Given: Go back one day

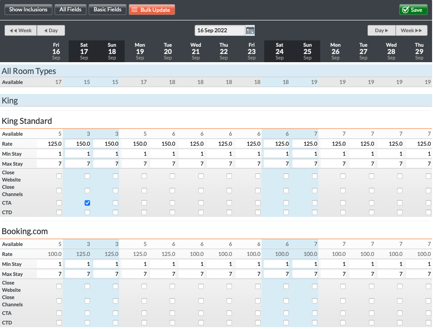Looking at the screenshot, I should pyautogui.click(x=50, y=30).
